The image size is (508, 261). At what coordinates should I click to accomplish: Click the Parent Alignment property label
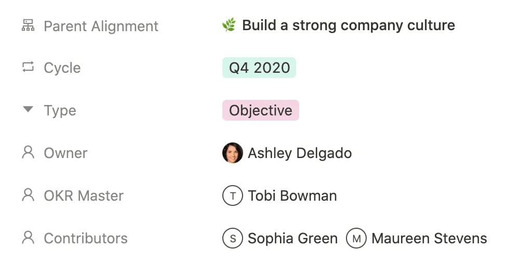[101, 26]
